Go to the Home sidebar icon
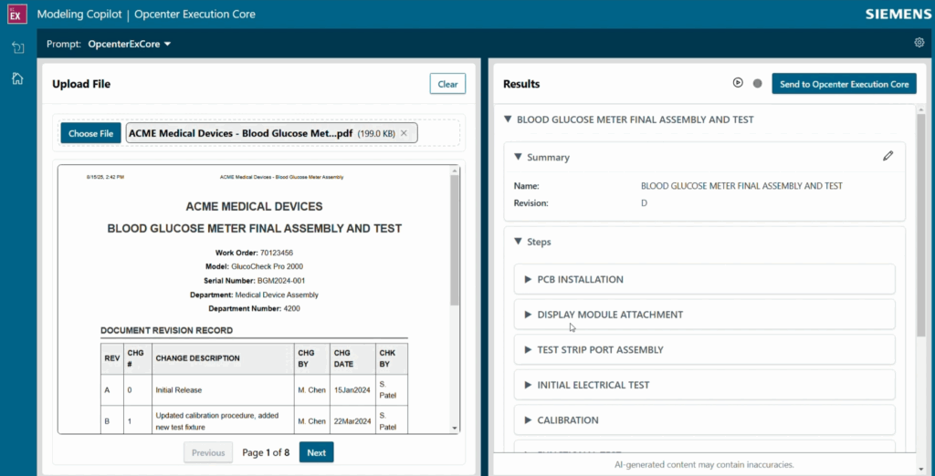The height and width of the screenshot is (476, 935). 17,78
